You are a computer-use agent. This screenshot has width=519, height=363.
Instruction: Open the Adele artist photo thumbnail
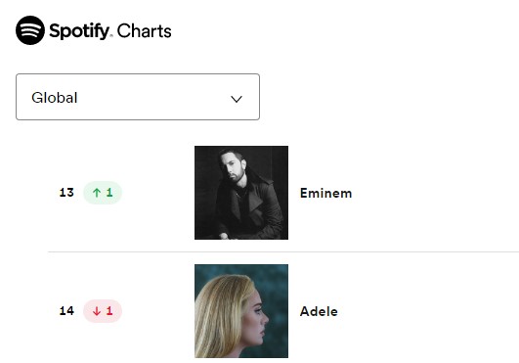pyautogui.click(x=241, y=311)
